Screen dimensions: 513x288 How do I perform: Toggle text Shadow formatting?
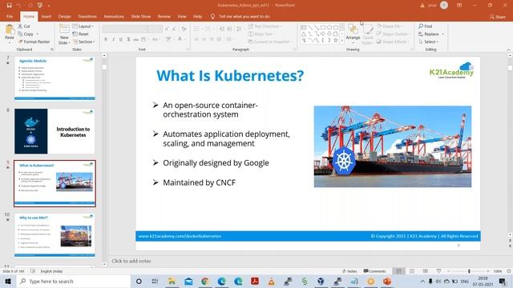[x=128, y=39]
